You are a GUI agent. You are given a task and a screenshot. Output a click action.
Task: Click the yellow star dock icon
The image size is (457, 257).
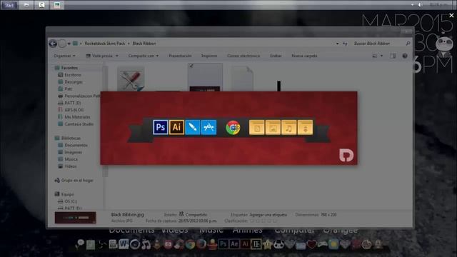[267, 244]
